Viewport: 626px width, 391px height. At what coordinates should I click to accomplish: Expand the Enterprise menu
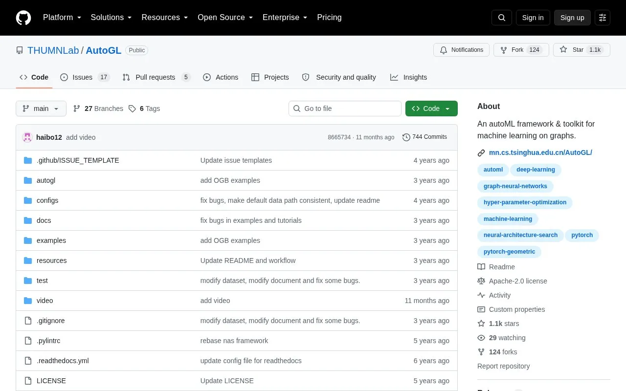point(285,18)
